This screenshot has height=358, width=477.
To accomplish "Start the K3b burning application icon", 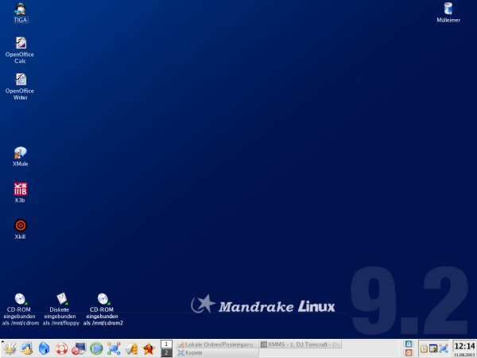I will pos(20,193).
